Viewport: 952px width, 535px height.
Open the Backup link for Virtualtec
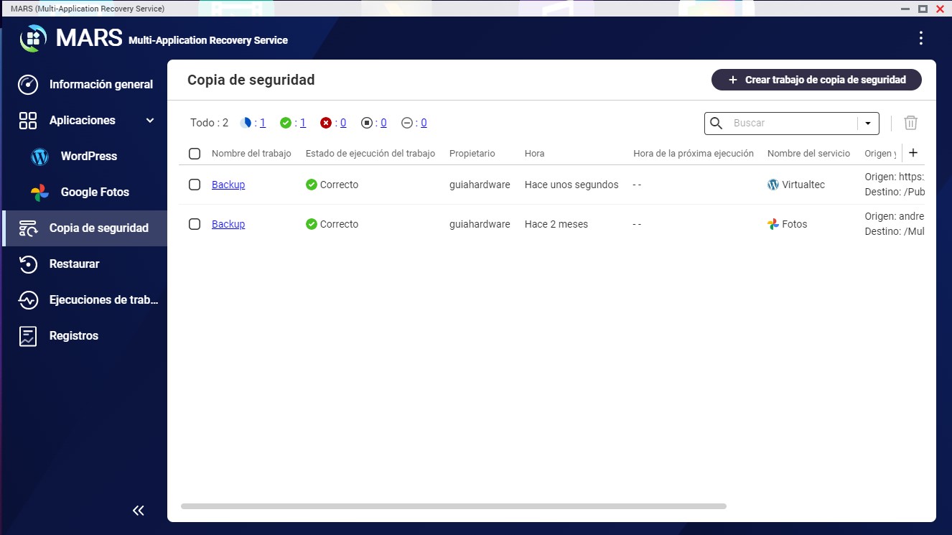pyautogui.click(x=228, y=185)
